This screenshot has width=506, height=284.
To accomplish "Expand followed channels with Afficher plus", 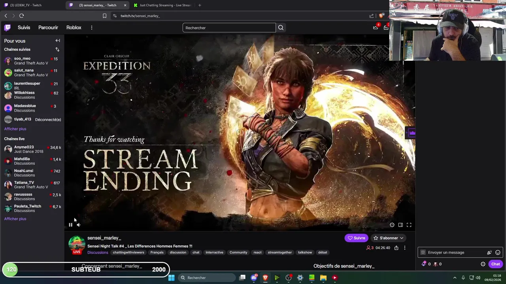I will (15, 129).
